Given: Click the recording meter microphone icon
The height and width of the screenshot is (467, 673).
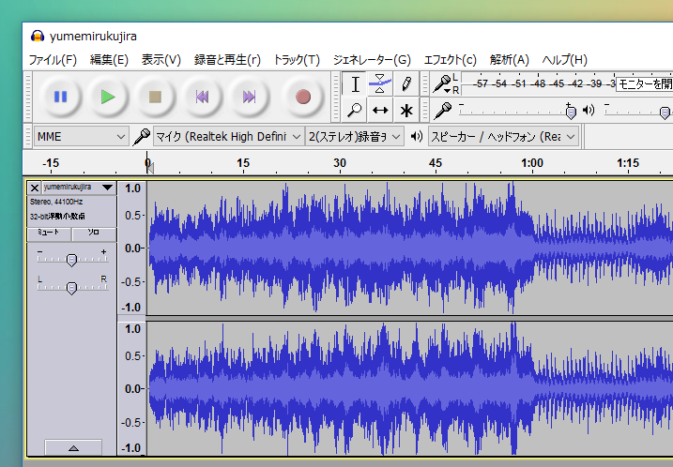Looking at the screenshot, I should (442, 83).
